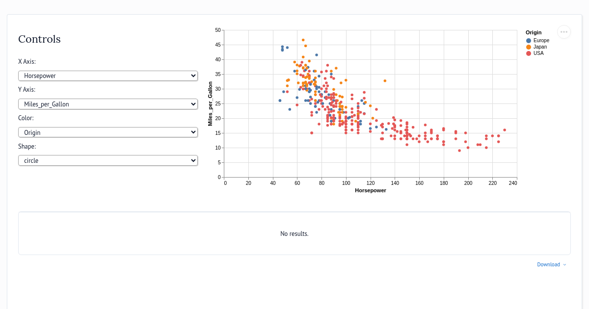Click the orange Japan legend circle
This screenshot has width=589, height=309.
coord(529,47)
